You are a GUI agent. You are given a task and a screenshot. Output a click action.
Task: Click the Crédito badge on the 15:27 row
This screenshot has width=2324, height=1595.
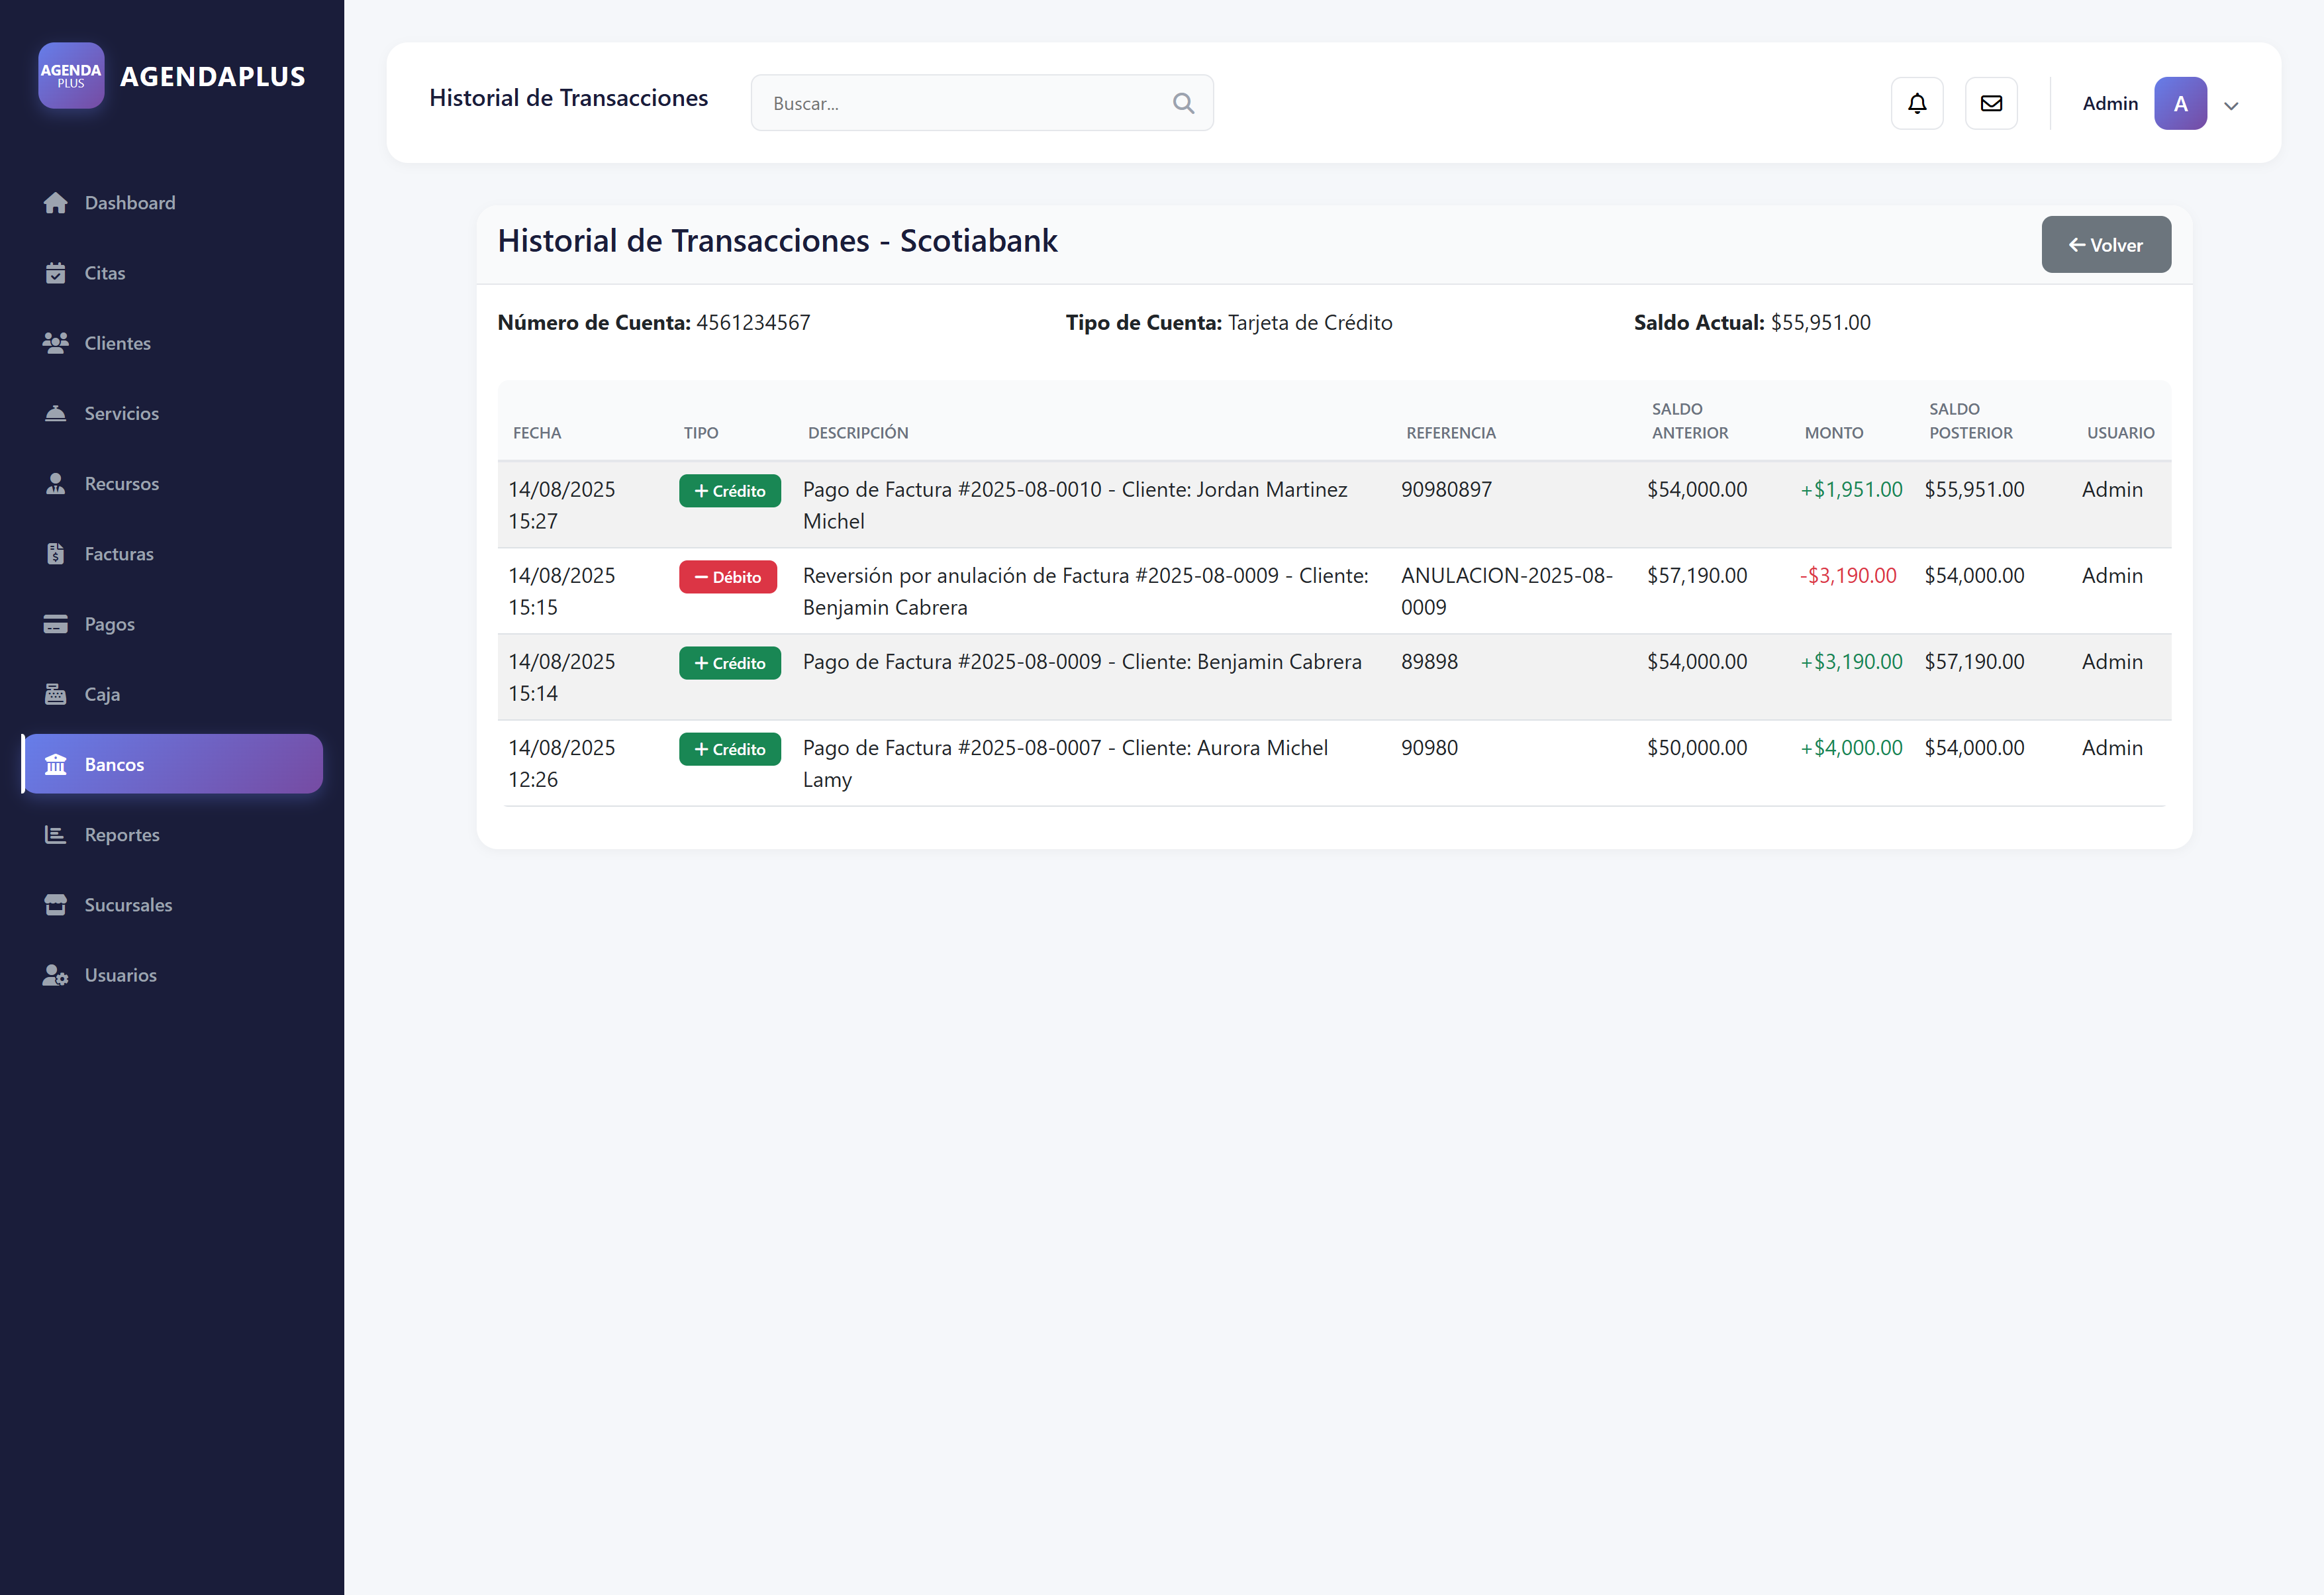(729, 491)
